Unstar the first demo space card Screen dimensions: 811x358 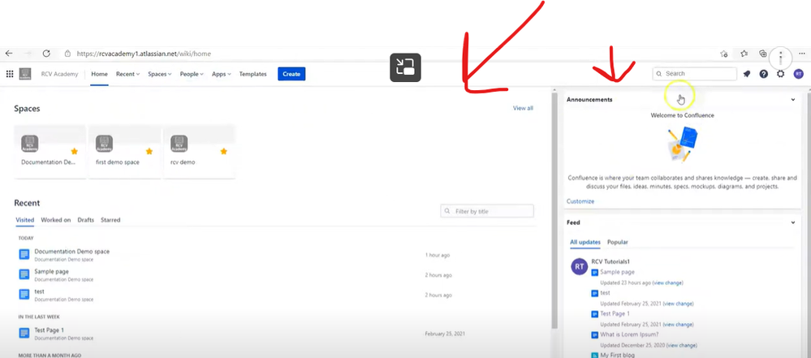pyautogui.click(x=149, y=151)
